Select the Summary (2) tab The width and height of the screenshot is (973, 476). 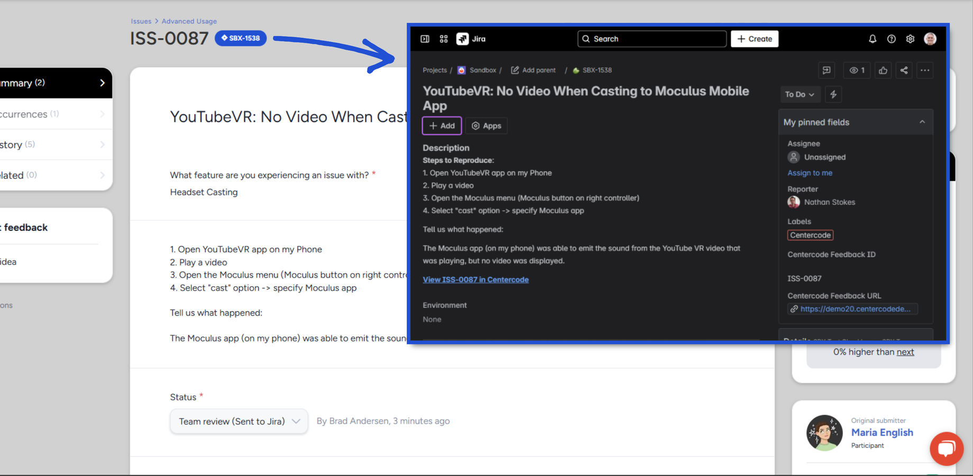(x=56, y=83)
